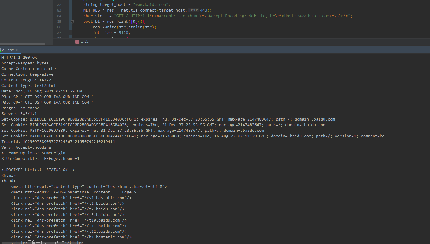Click the pink function icon in the breadcrumb bar

coord(77,42)
